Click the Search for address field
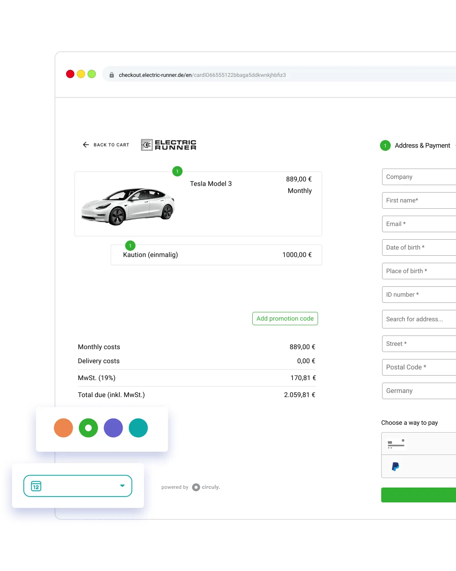The width and height of the screenshot is (456, 571). tap(419, 319)
